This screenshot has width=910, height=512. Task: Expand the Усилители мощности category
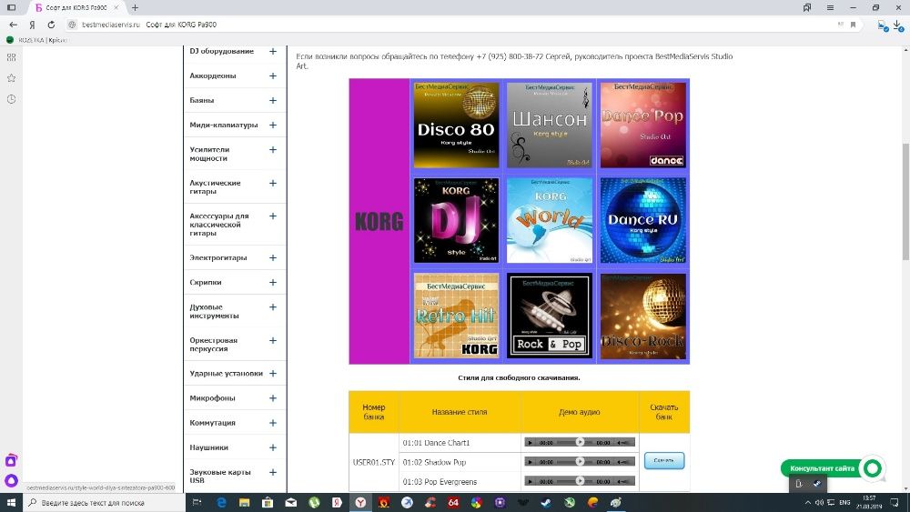point(273,150)
